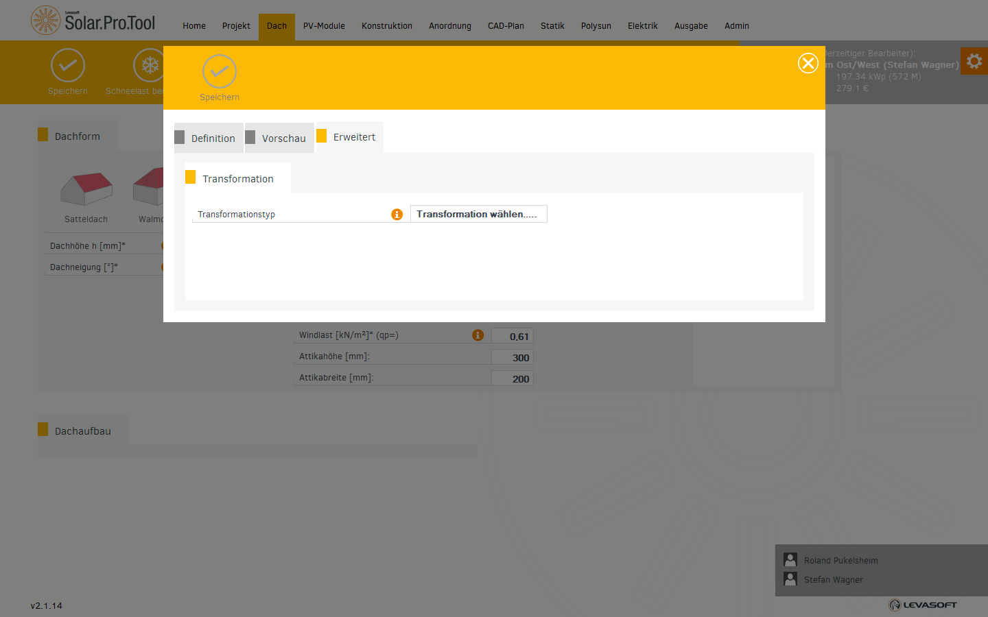The width and height of the screenshot is (988, 617).
Task: Click the Transformationstyp info icon
Action: point(397,215)
